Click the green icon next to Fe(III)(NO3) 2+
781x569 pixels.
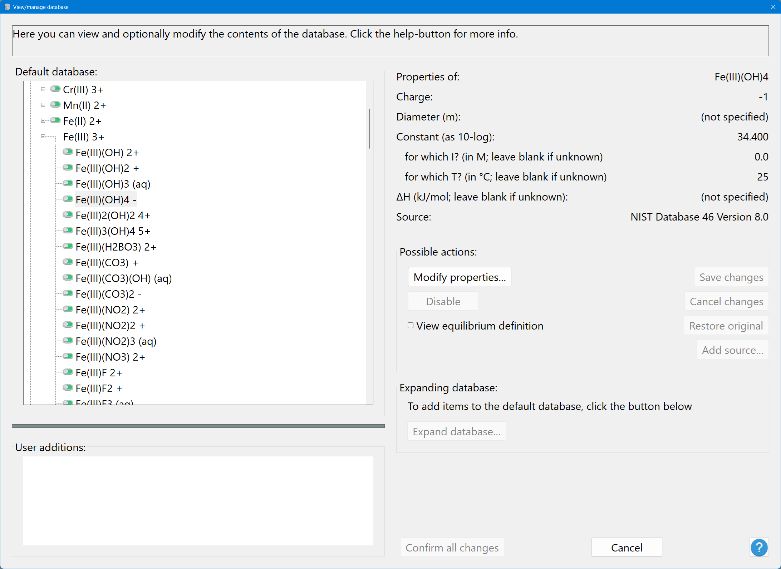tap(68, 356)
